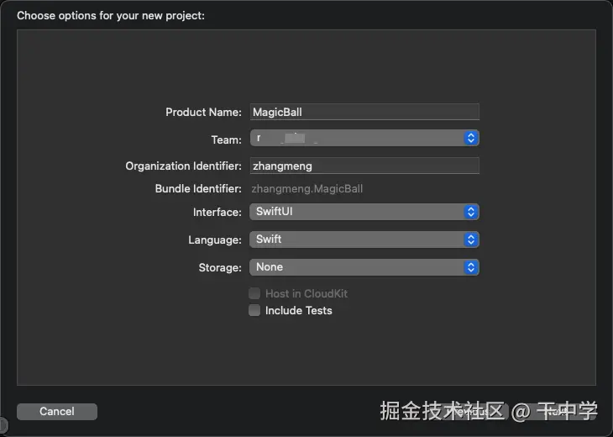
Task: Click the Organization Identifier text field
Action: click(364, 166)
